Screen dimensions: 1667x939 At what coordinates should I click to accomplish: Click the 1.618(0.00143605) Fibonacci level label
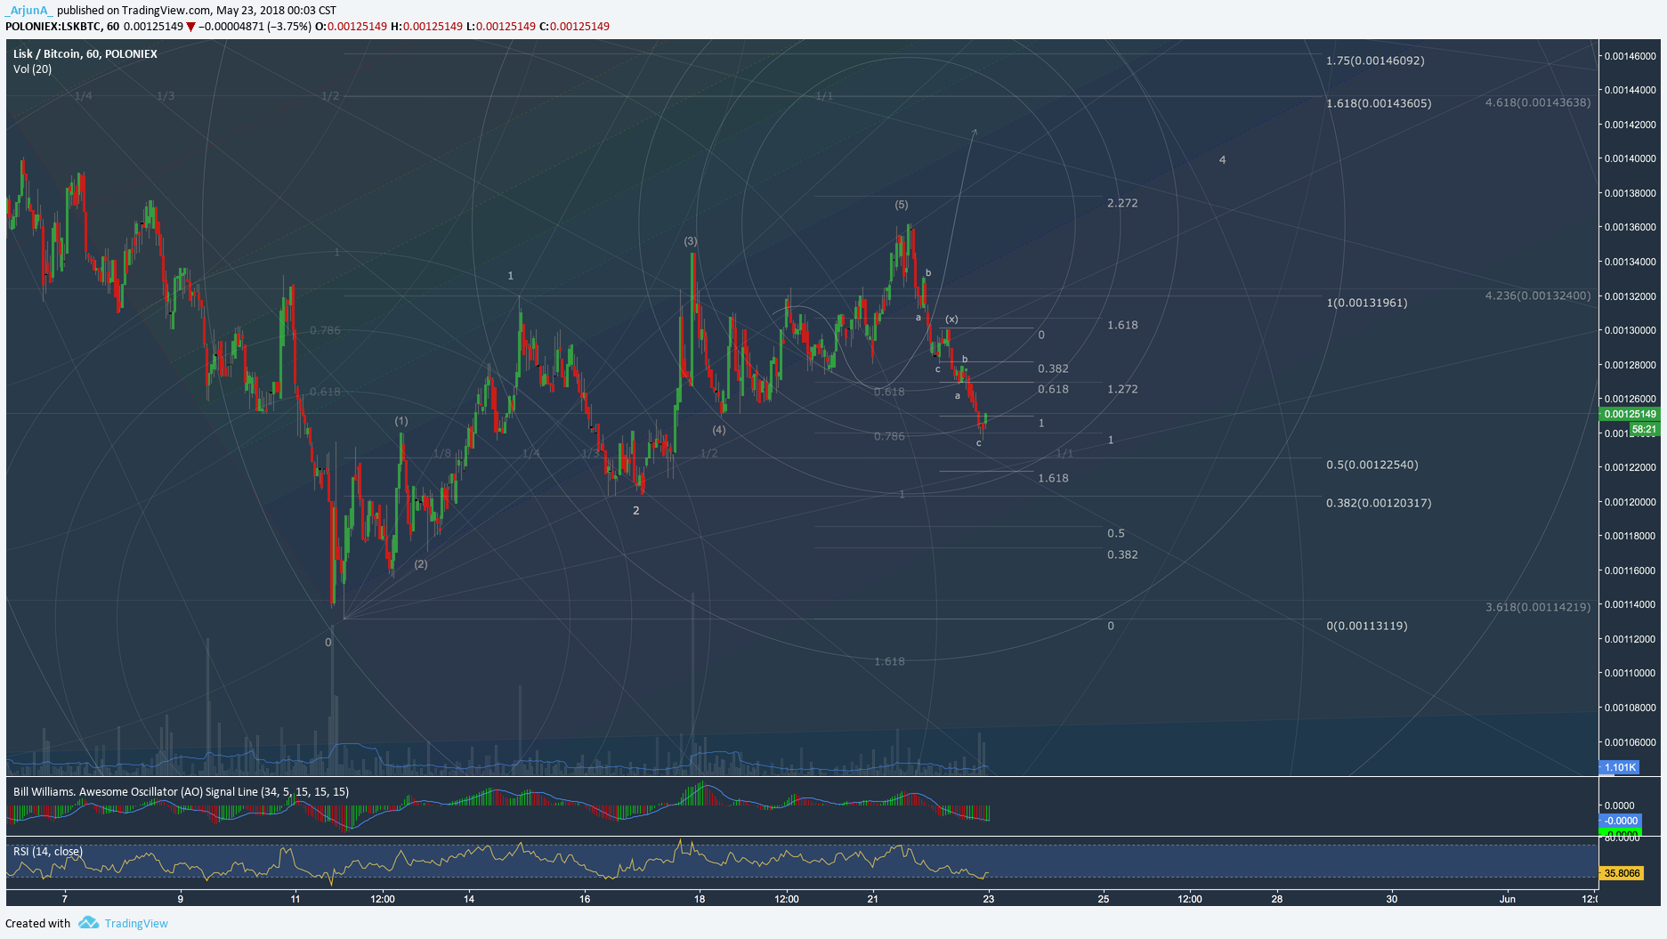[x=1379, y=104]
